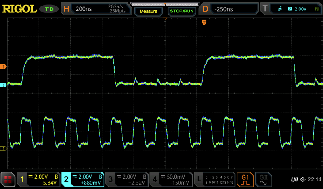Toggle channel 1 with 2.00V label
The image size is (323, 189).
click(x=40, y=179)
